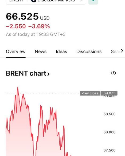Click the -3.69% percentage change
Image resolution: width=125 pixels, height=156 pixels.
click(x=39, y=26)
